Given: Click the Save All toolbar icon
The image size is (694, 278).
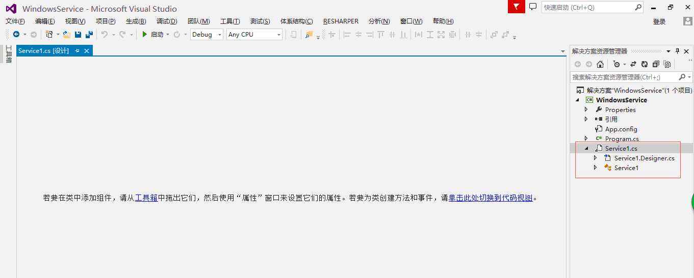Looking at the screenshot, I should coord(89,35).
